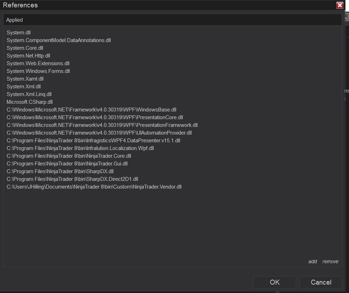This screenshot has width=349, height=293.
Task: Select the SharpDX.Direct2D1.dll entry
Action: click(x=72, y=179)
